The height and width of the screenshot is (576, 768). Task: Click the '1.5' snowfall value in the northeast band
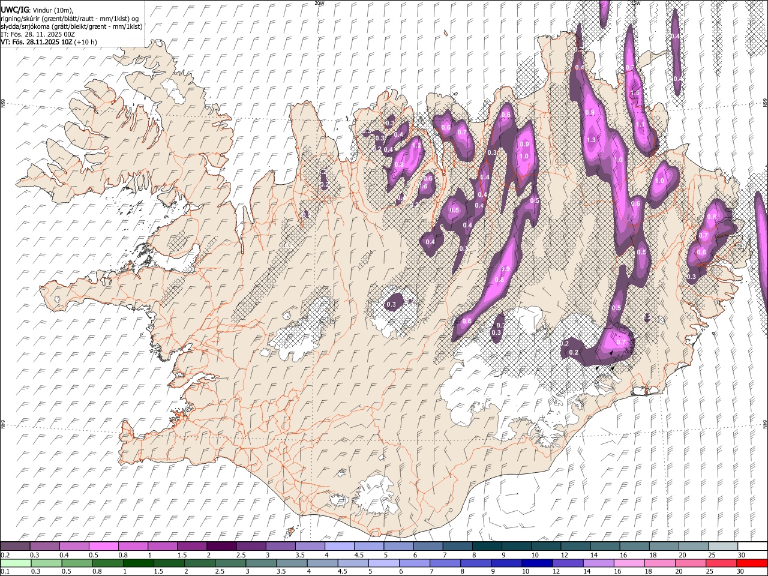click(635, 94)
